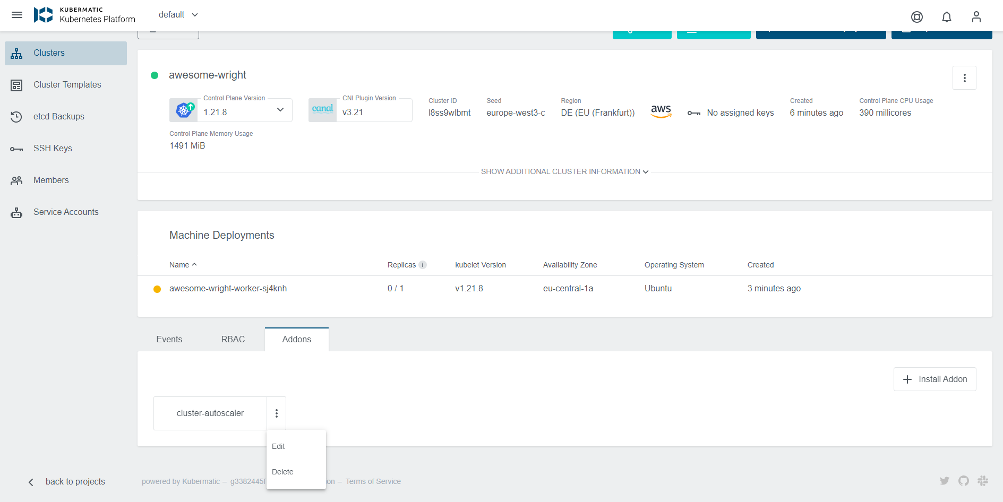
Task: Open the GitHub icon in the footer
Action: click(963, 481)
